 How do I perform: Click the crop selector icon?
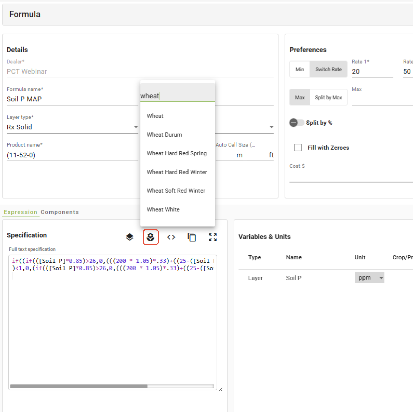[x=151, y=237]
